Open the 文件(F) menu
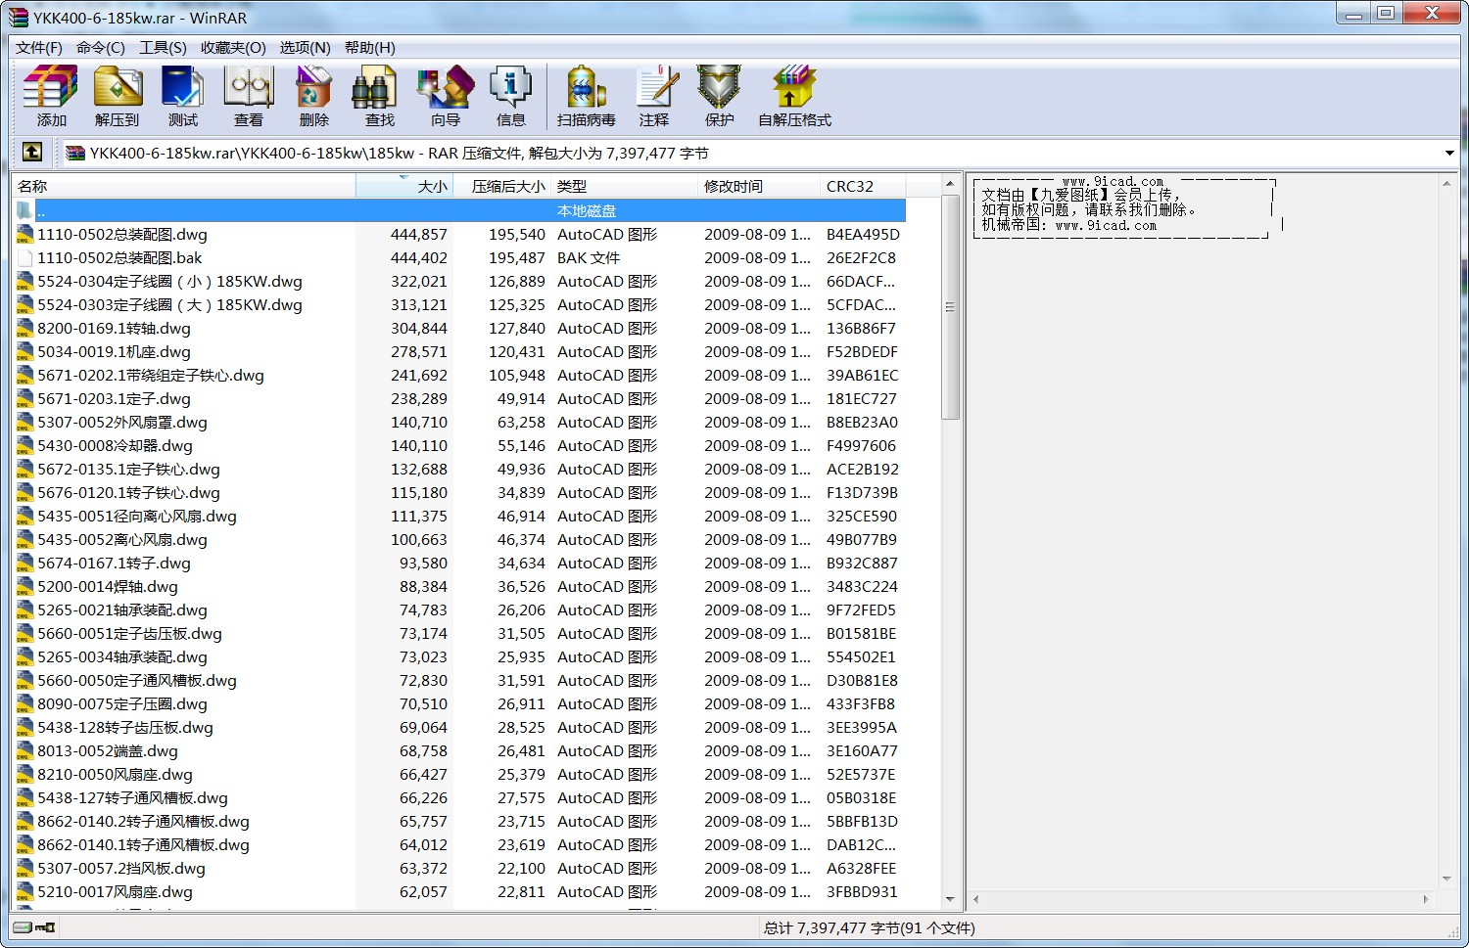1469x948 pixels. [39, 48]
